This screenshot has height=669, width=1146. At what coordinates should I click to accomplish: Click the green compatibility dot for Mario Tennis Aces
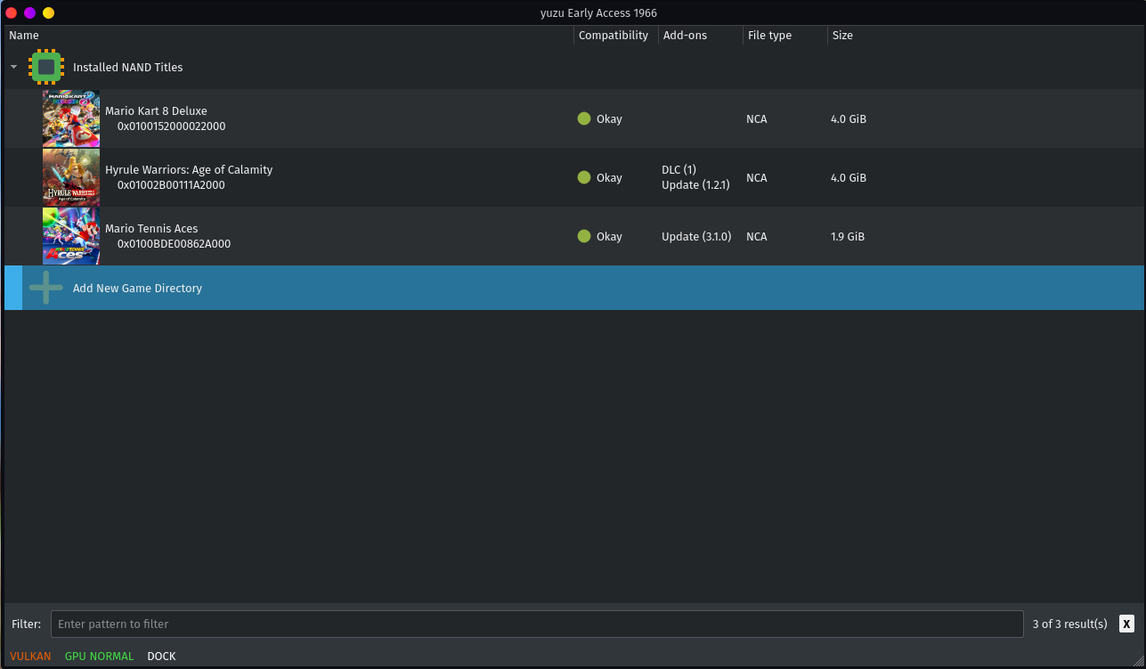tap(584, 236)
